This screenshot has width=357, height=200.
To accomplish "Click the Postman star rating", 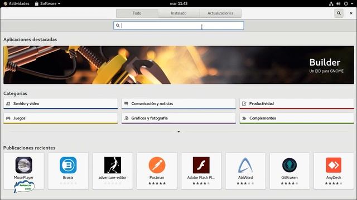I will point(157,183).
